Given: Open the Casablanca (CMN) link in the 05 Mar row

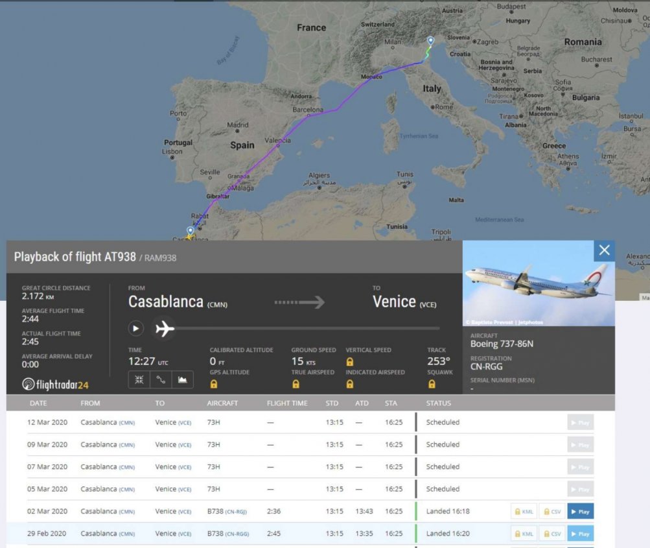Looking at the screenshot, I should 108,489.
